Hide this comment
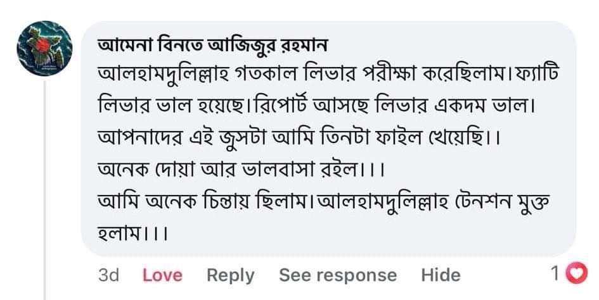 click(x=441, y=275)
